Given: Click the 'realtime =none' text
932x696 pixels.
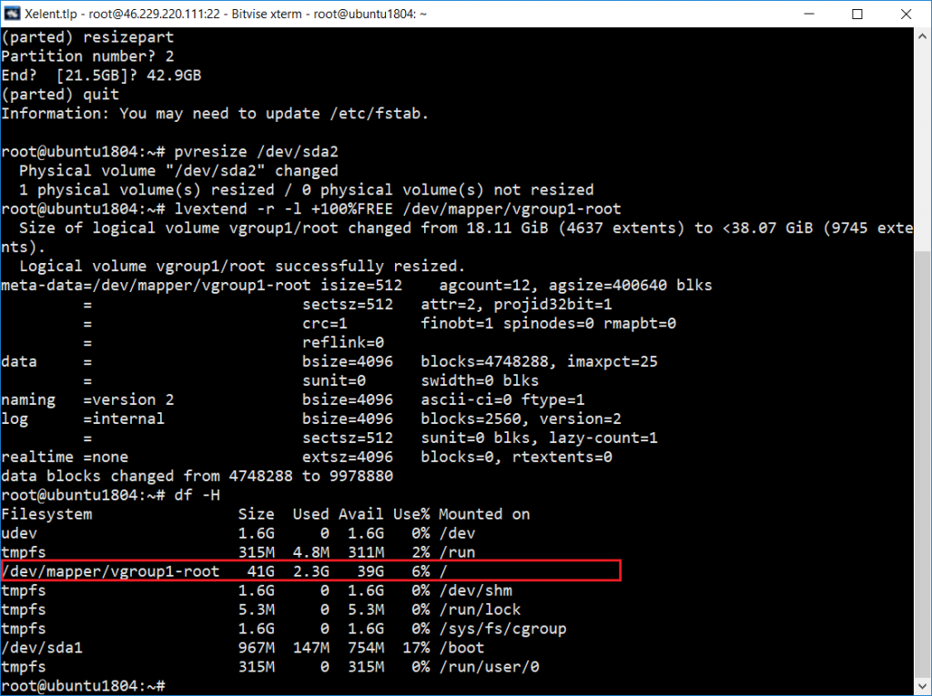Looking at the screenshot, I should [65, 457].
